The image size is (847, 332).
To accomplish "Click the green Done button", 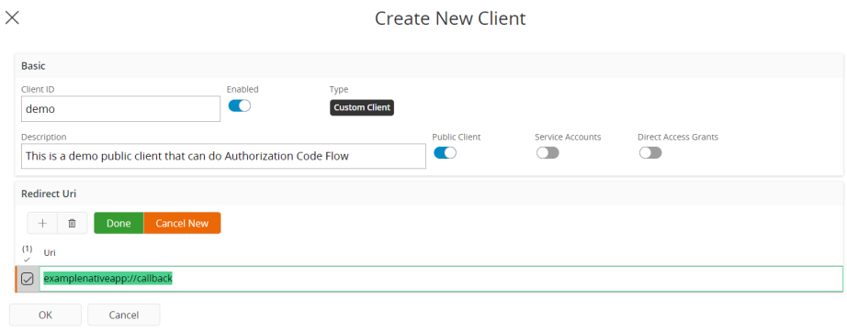I will pos(119,223).
